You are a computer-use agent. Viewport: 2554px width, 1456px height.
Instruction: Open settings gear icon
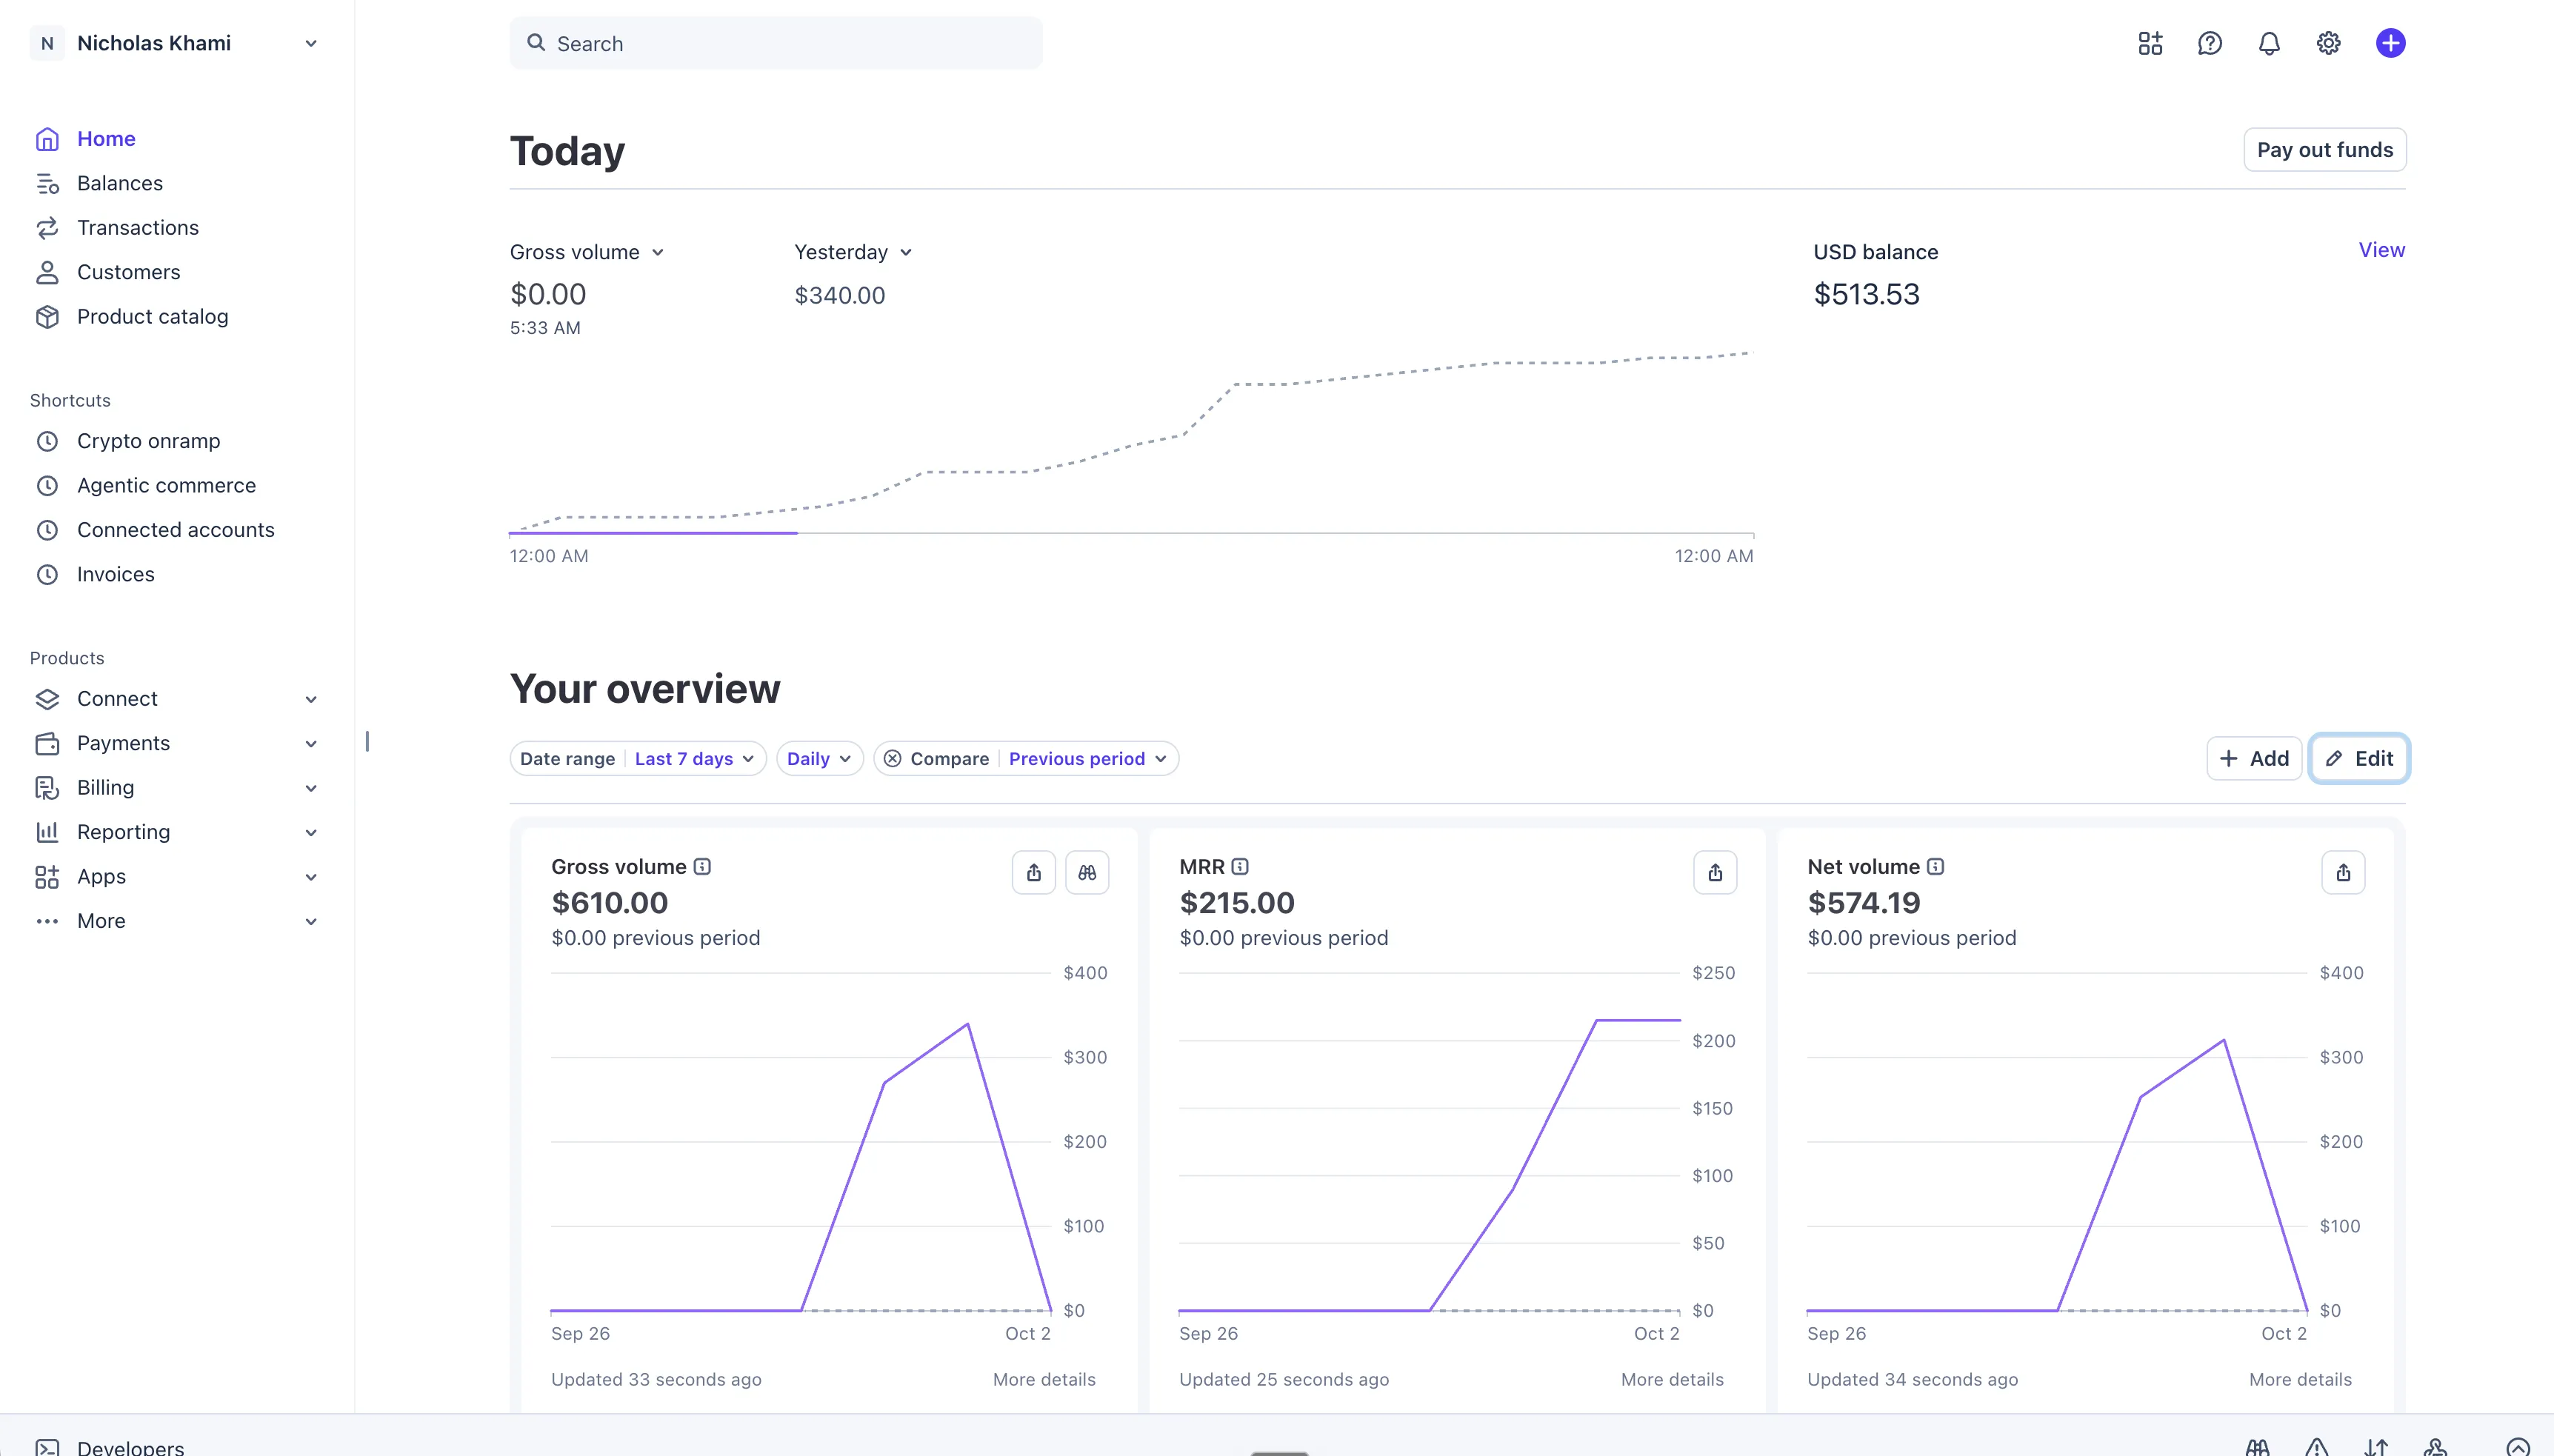[x=2329, y=43]
